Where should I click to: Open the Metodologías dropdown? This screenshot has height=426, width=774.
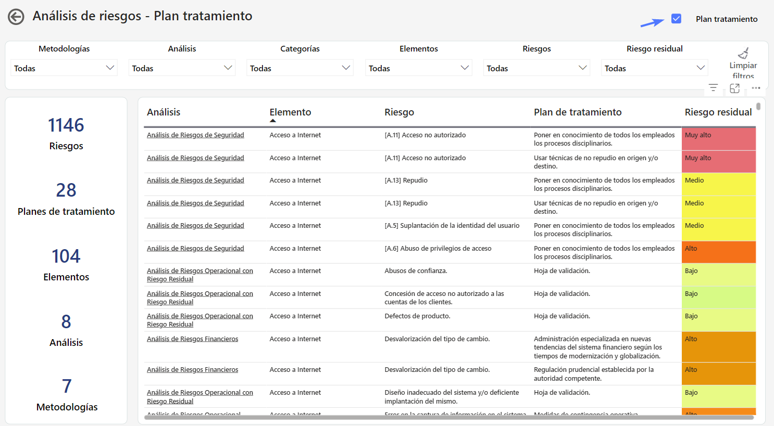[x=64, y=68]
